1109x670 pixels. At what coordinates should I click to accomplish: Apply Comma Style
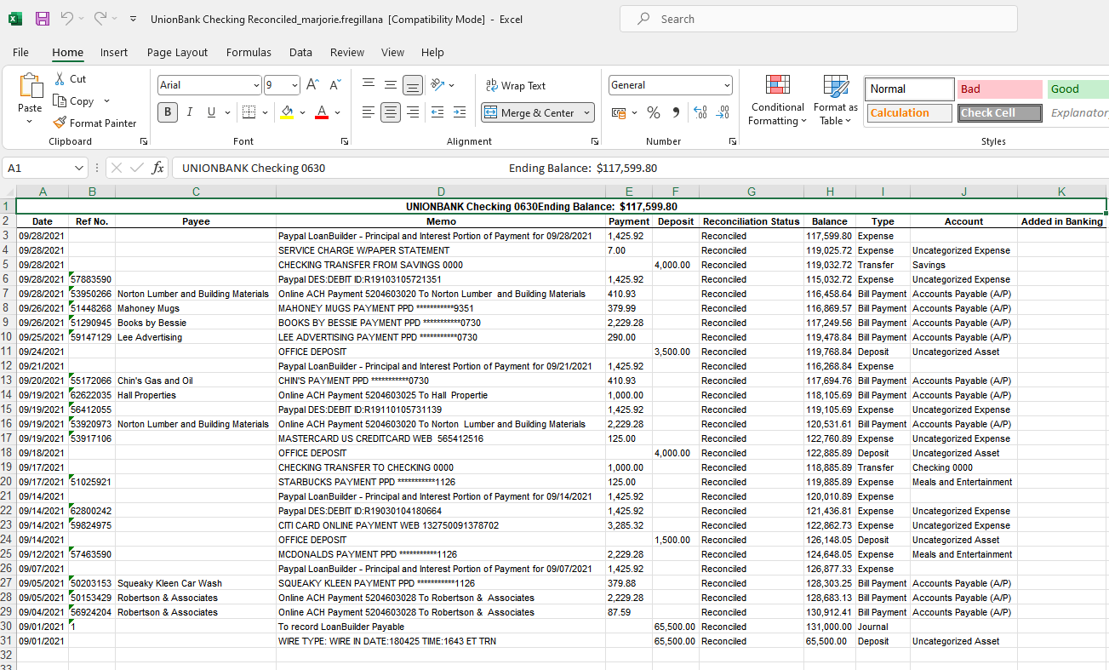676,112
